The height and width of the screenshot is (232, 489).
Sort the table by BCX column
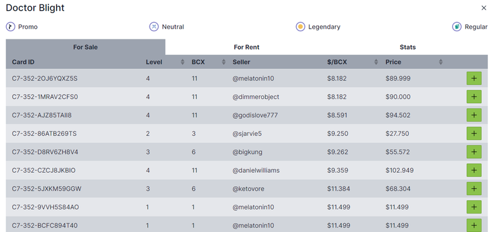pos(223,62)
